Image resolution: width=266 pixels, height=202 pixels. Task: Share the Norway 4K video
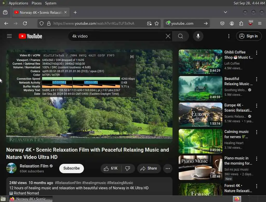coord(149,168)
